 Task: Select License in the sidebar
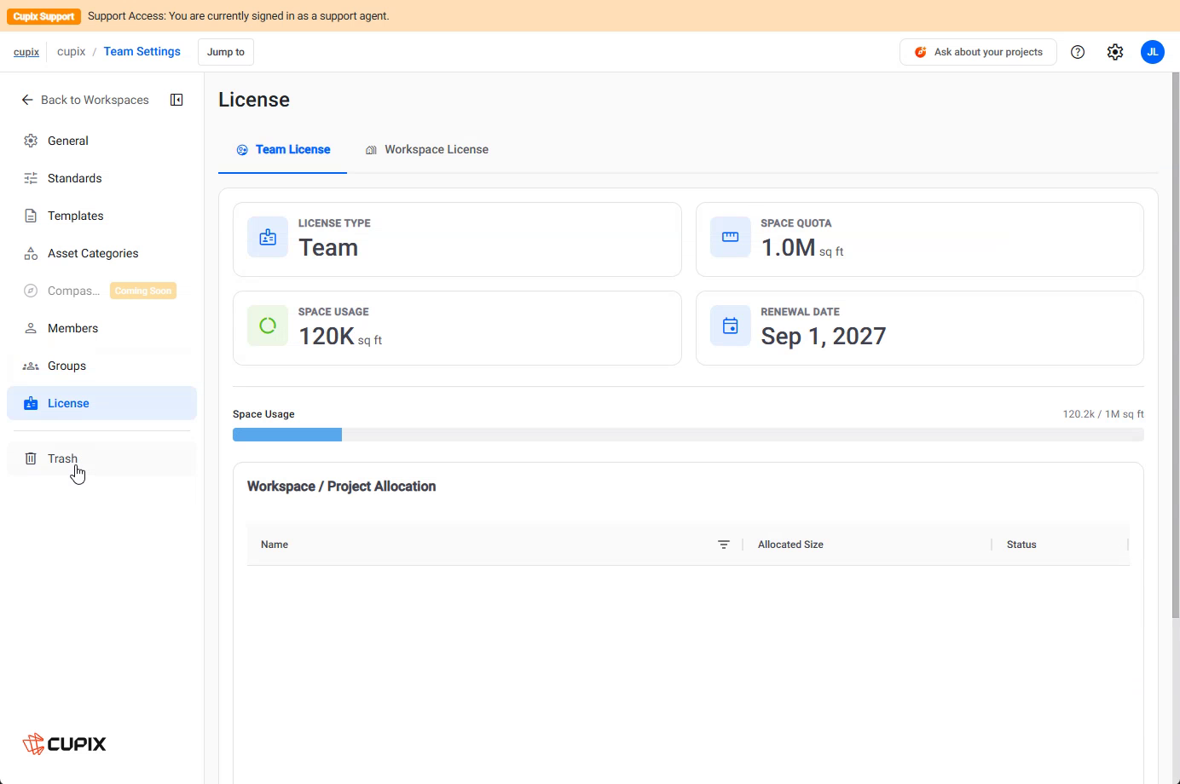point(101,403)
